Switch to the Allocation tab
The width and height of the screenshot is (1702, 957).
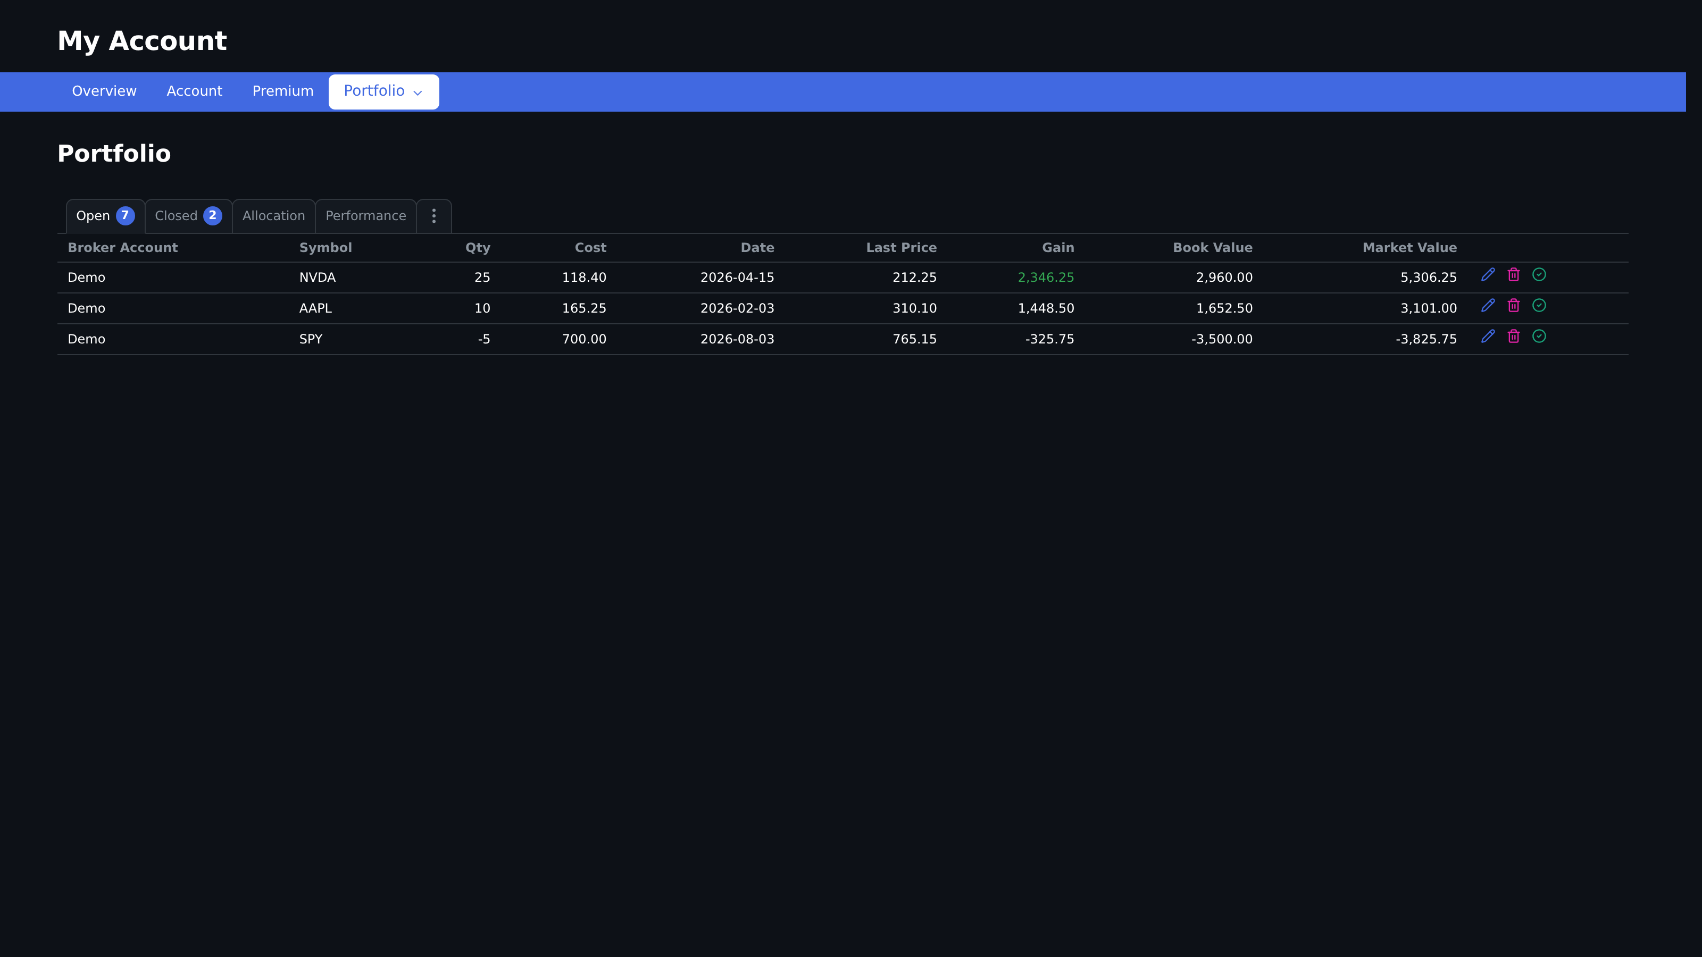pos(273,216)
